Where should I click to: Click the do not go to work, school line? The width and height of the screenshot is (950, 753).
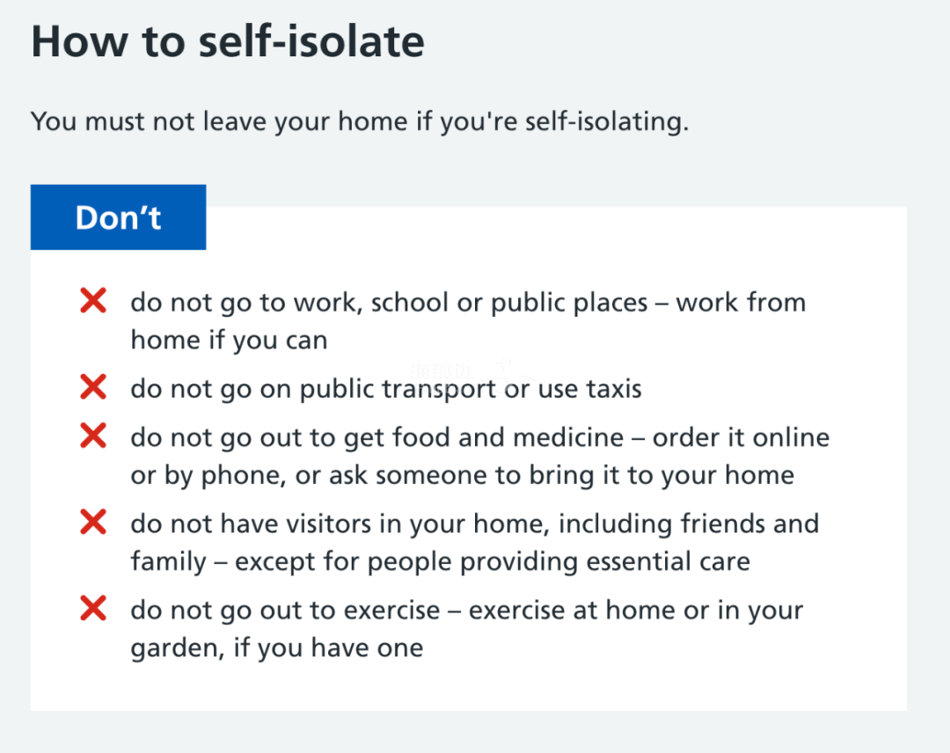point(468,303)
